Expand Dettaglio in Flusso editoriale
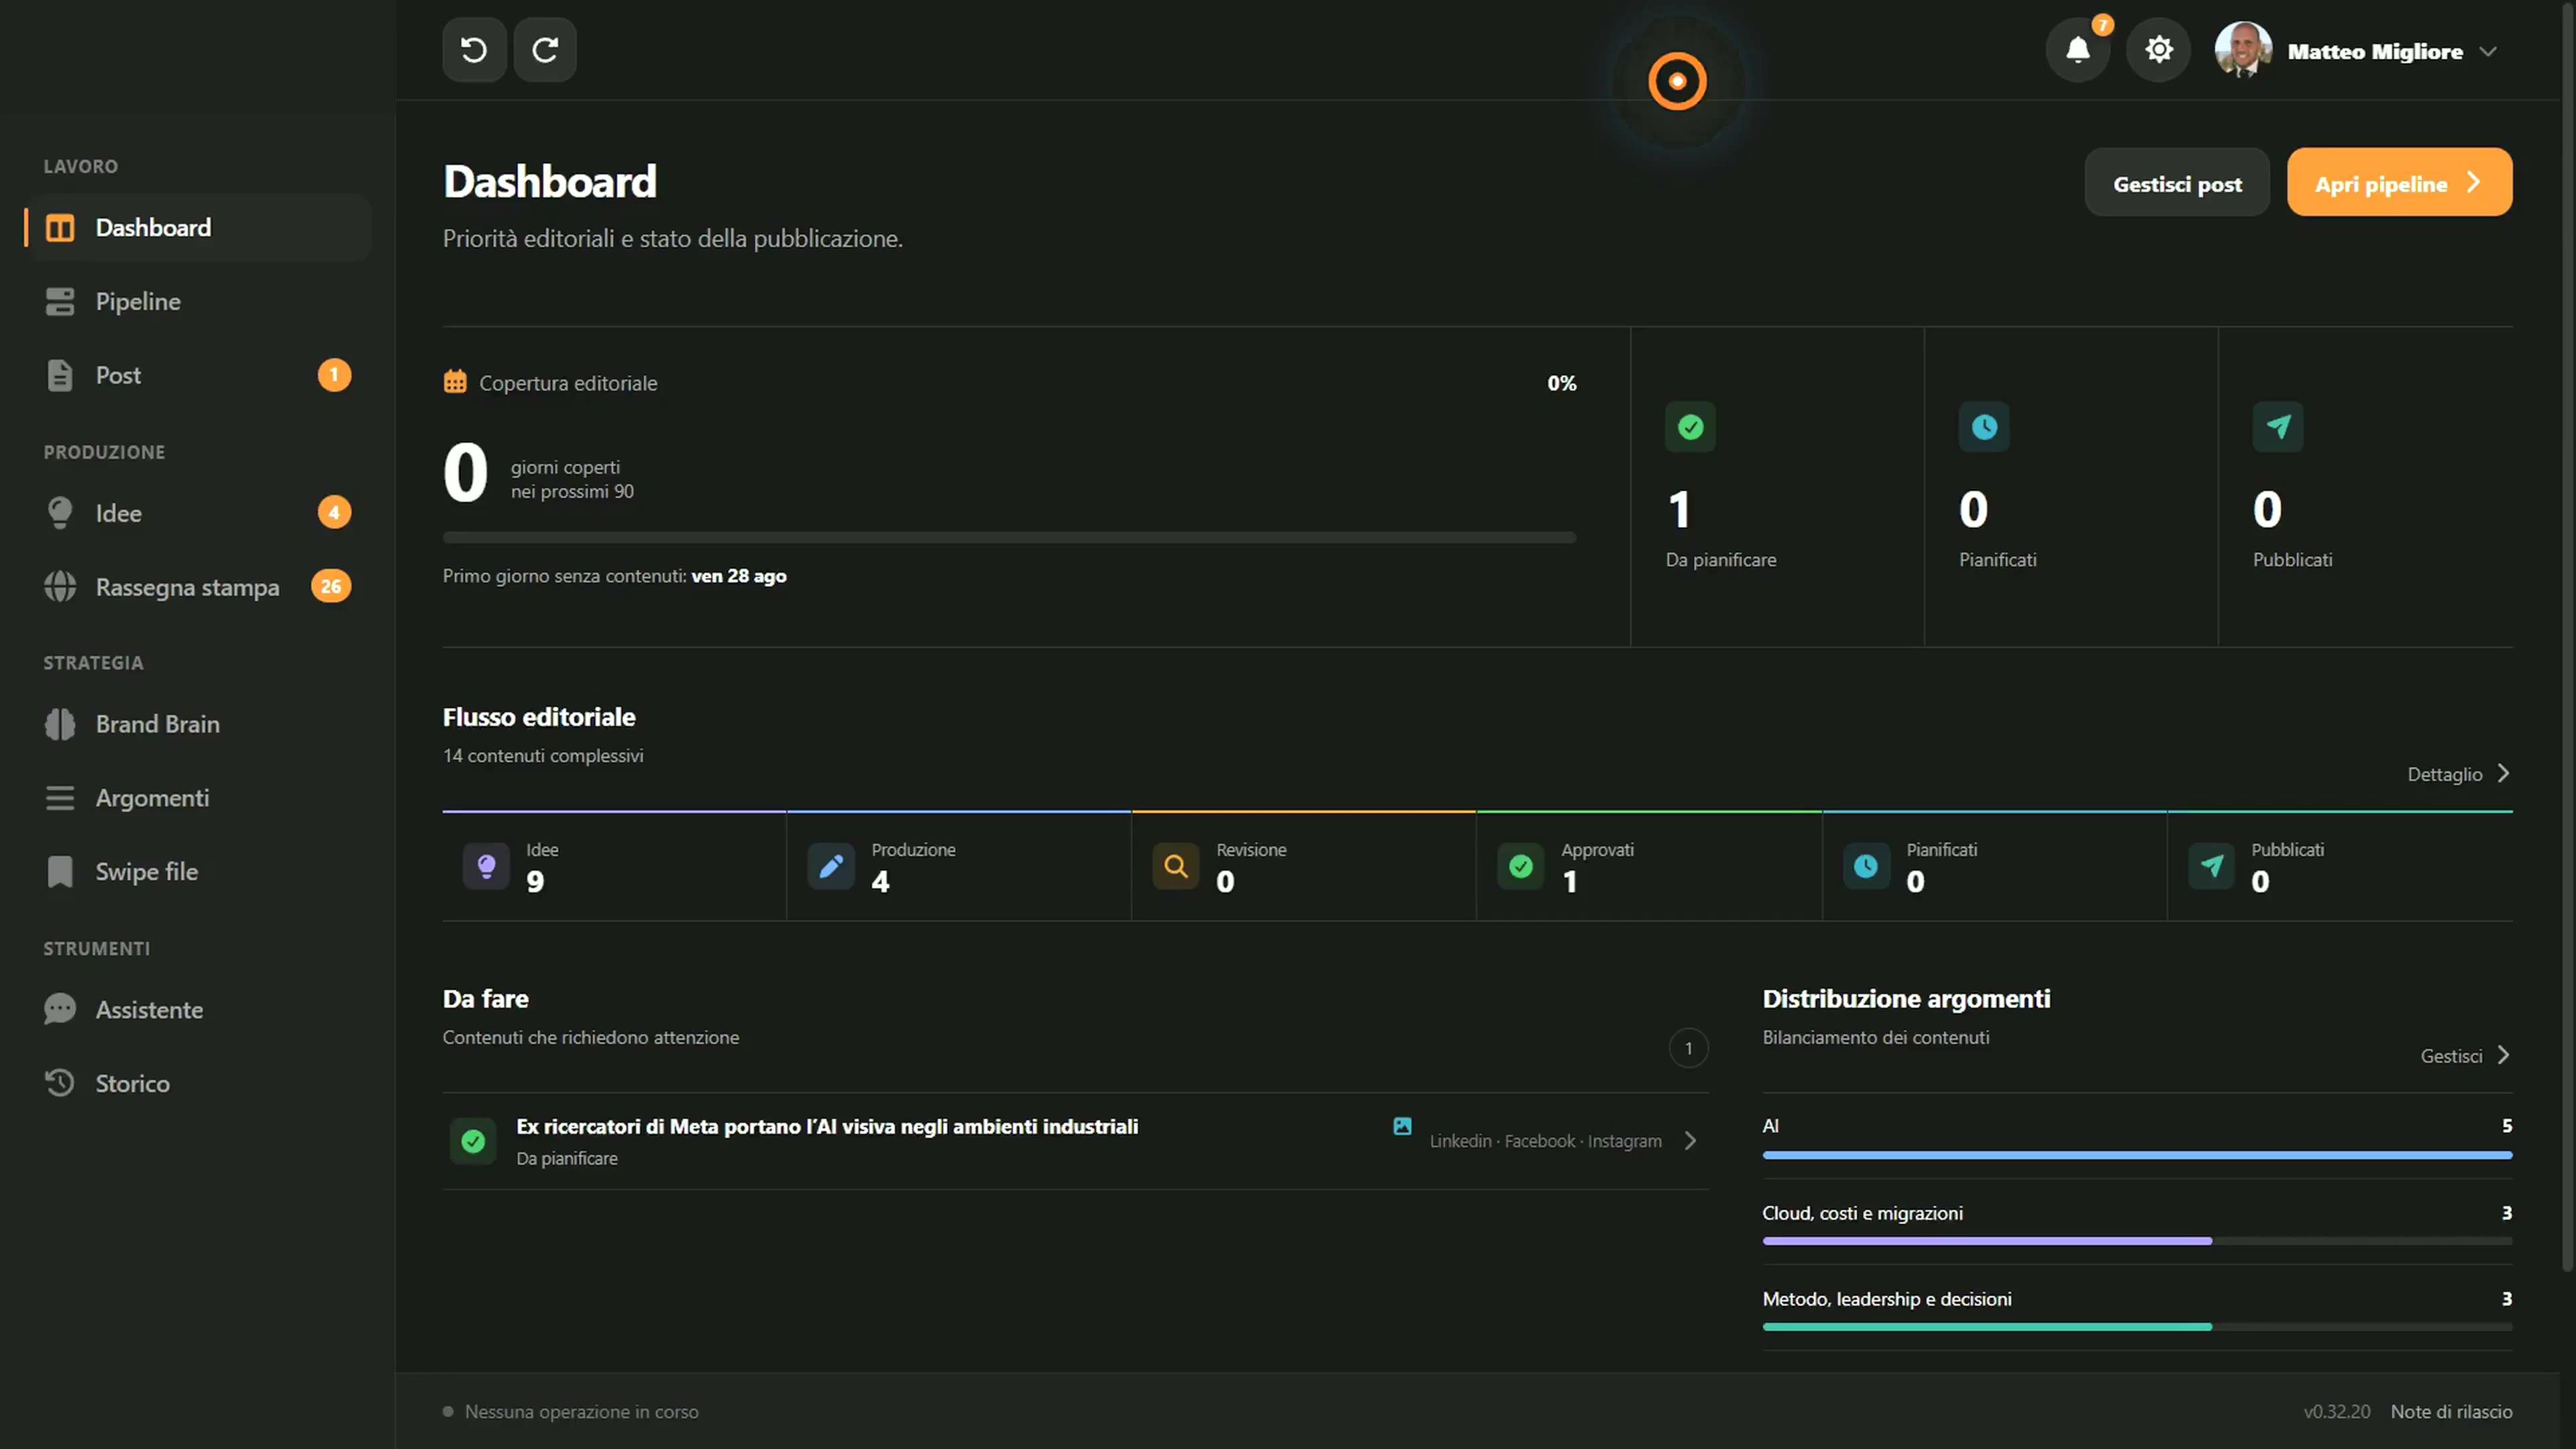This screenshot has width=2576, height=1449. tap(2458, 774)
